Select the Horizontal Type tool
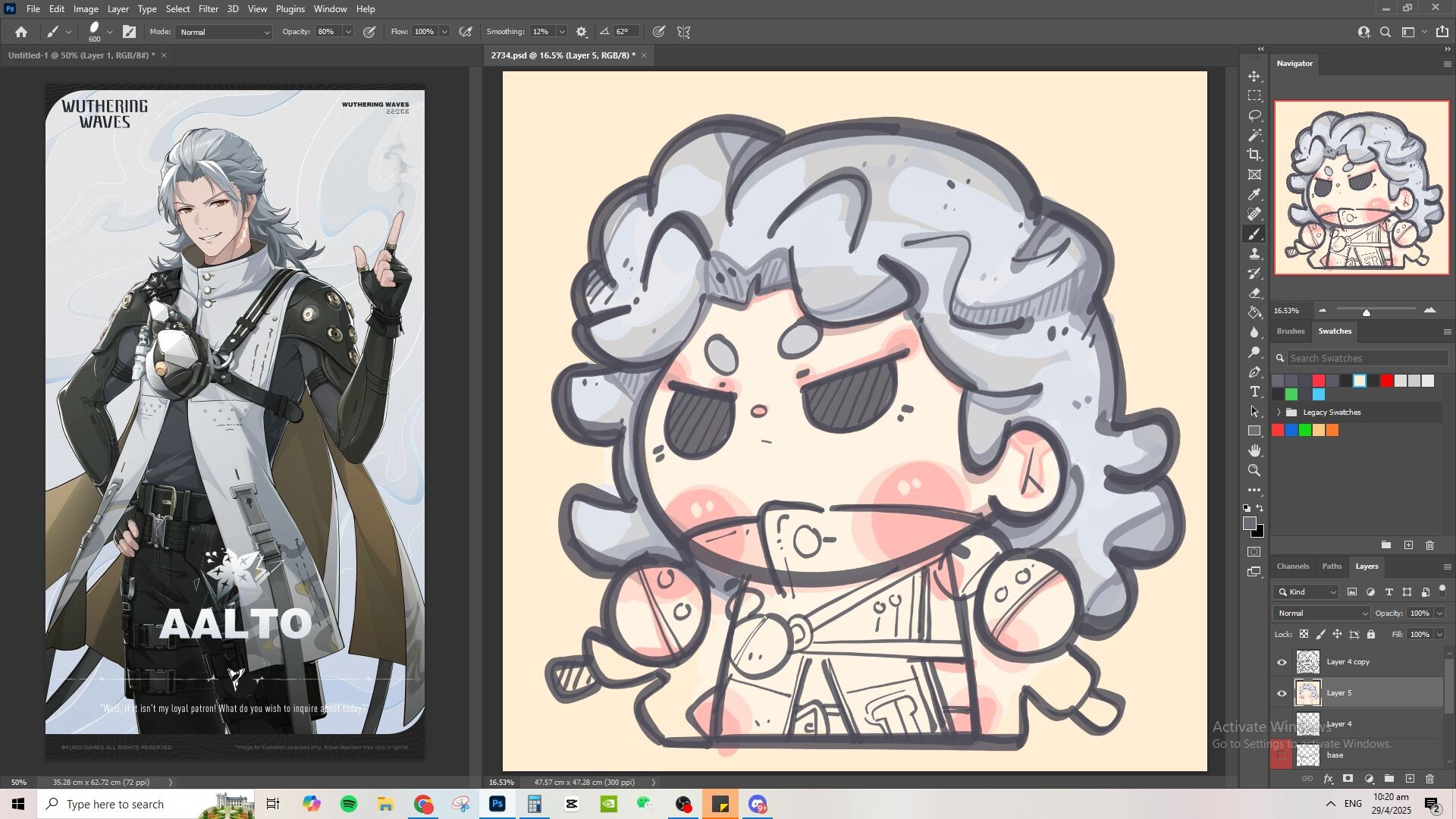The width and height of the screenshot is (1456, 819). tap(1254, 392)
